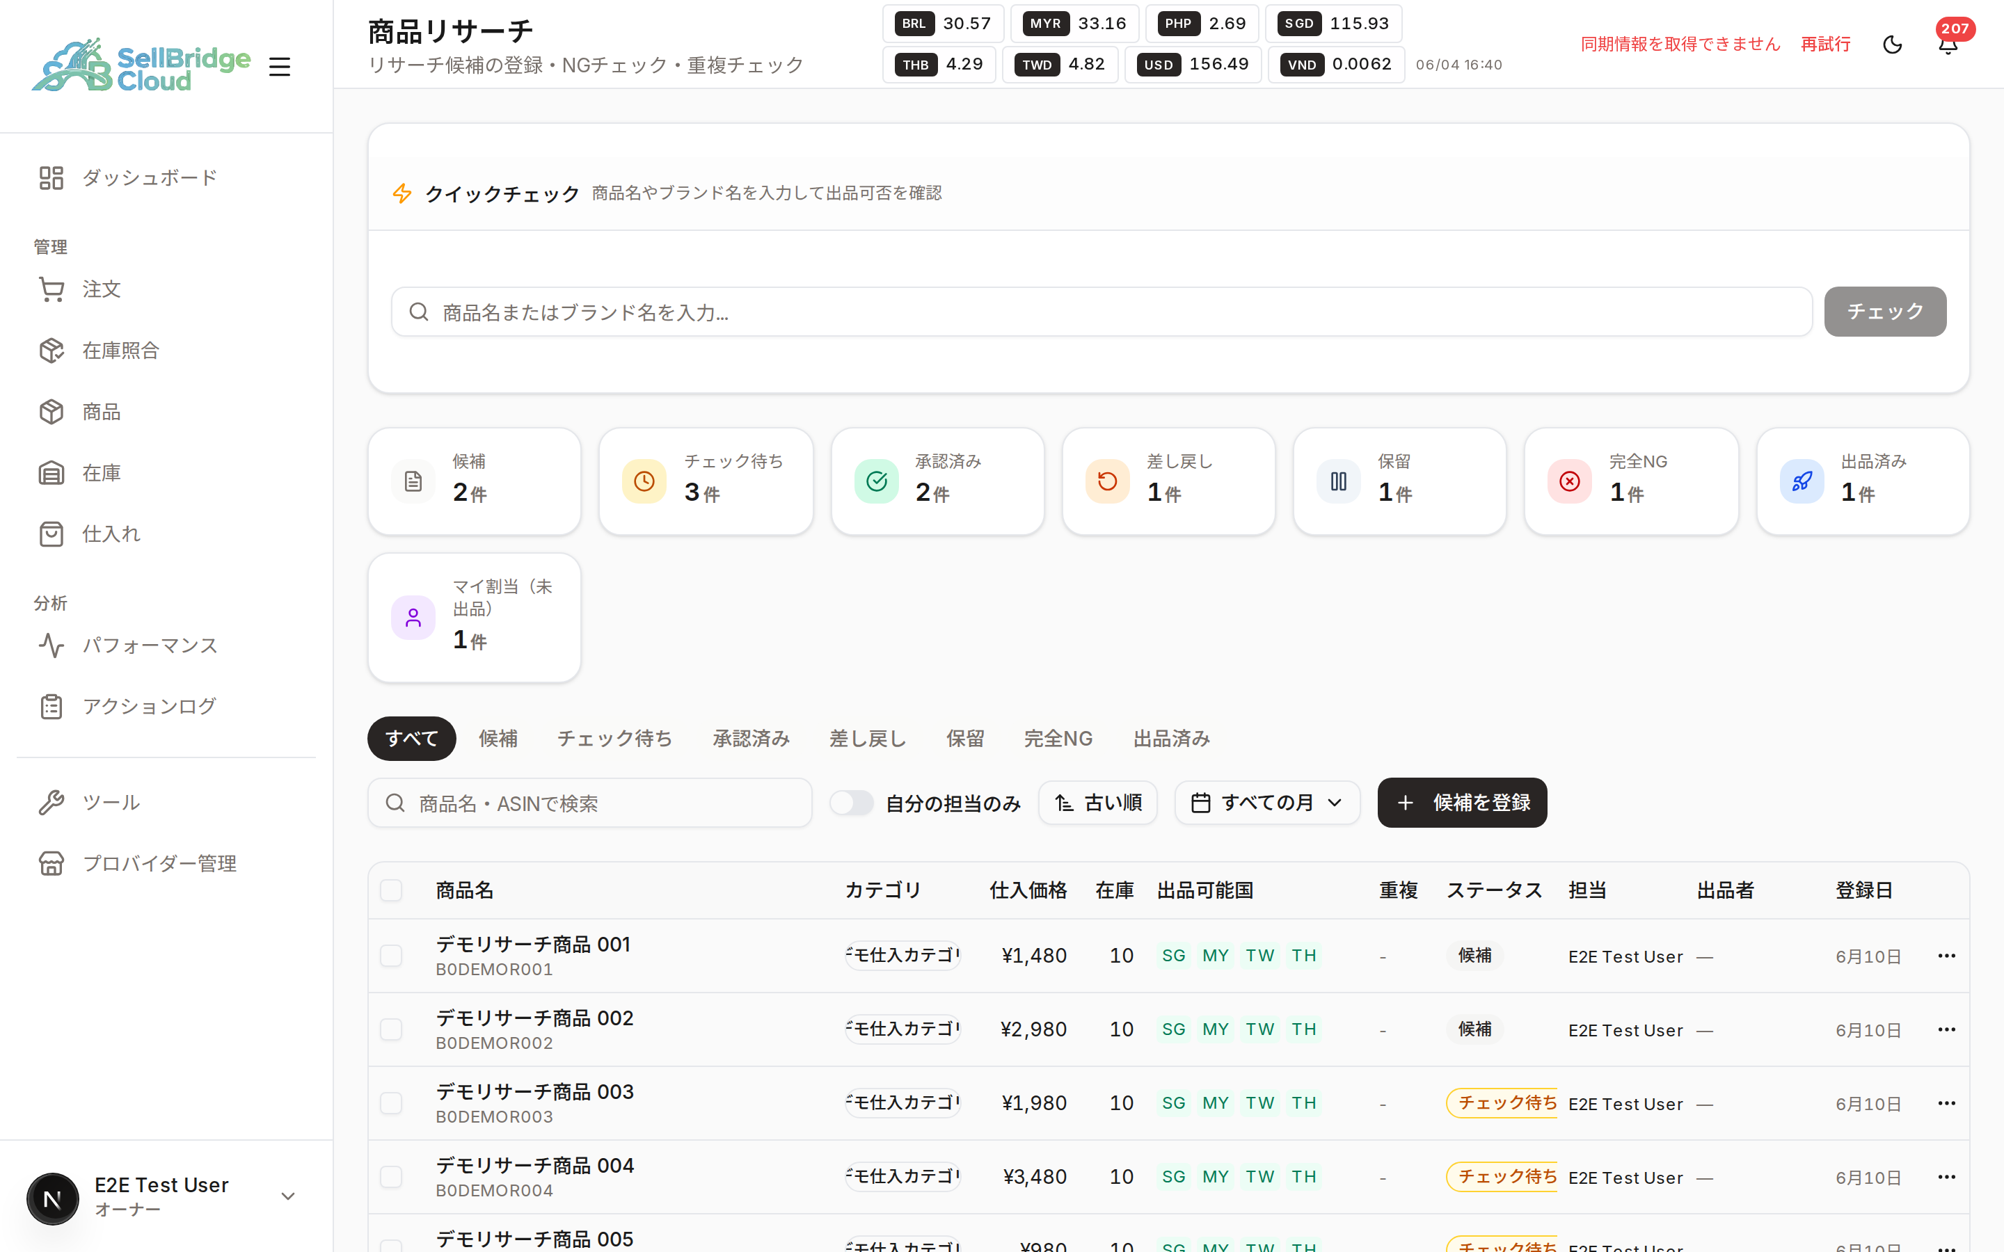2004x1252 pixels.
Task: Toggle 自分の担当のみ switch
Action: pos(851,803)
